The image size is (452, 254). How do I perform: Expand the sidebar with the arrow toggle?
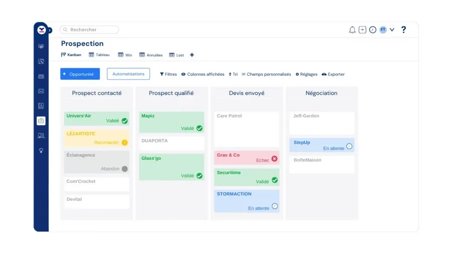pyautogui.click(x=50, y=31)
